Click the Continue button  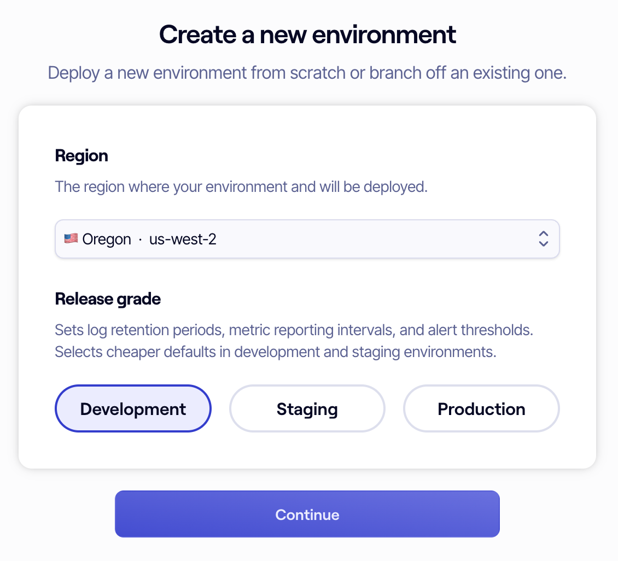pyautogui.click(x=307, y=514)
